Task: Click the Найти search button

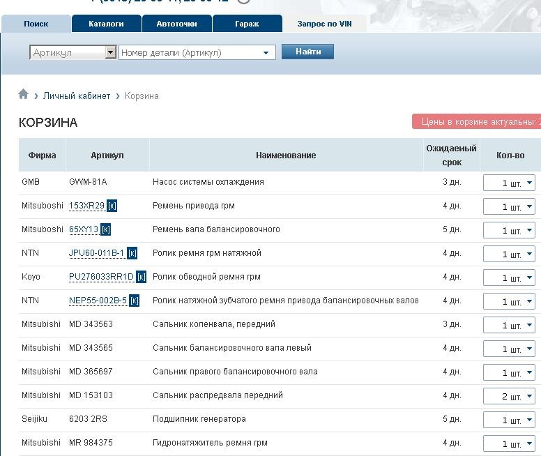Action: (x=307, y=52)
